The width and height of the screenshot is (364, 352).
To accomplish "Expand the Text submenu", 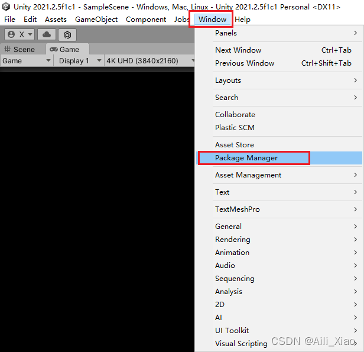I will pos(279,192).
